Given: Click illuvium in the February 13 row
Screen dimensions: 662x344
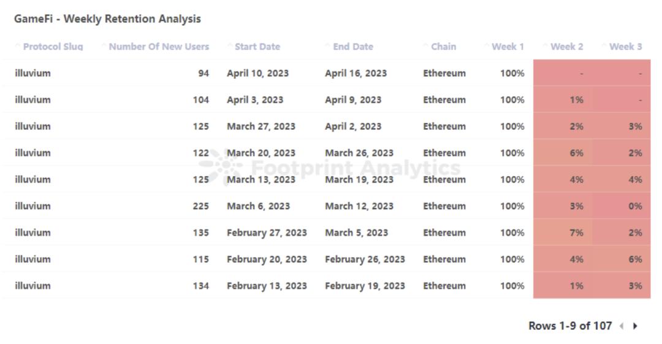Looking at the screenshot, I should 33,285.
